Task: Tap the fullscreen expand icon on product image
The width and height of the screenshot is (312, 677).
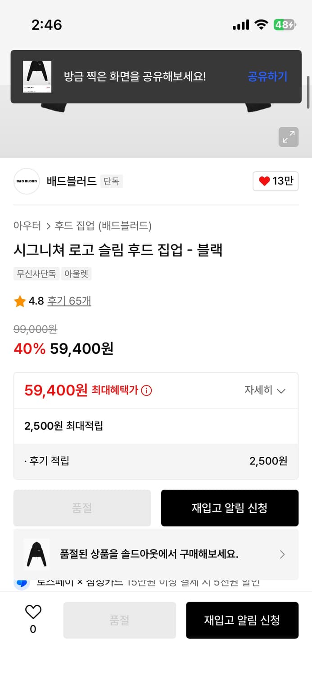Action: (x=288, y=137)
